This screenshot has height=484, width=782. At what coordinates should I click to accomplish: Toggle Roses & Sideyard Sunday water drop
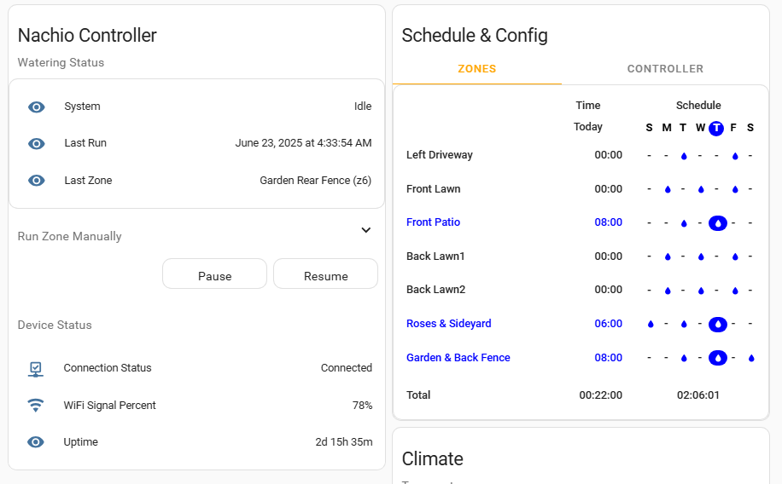coord(651,324)
